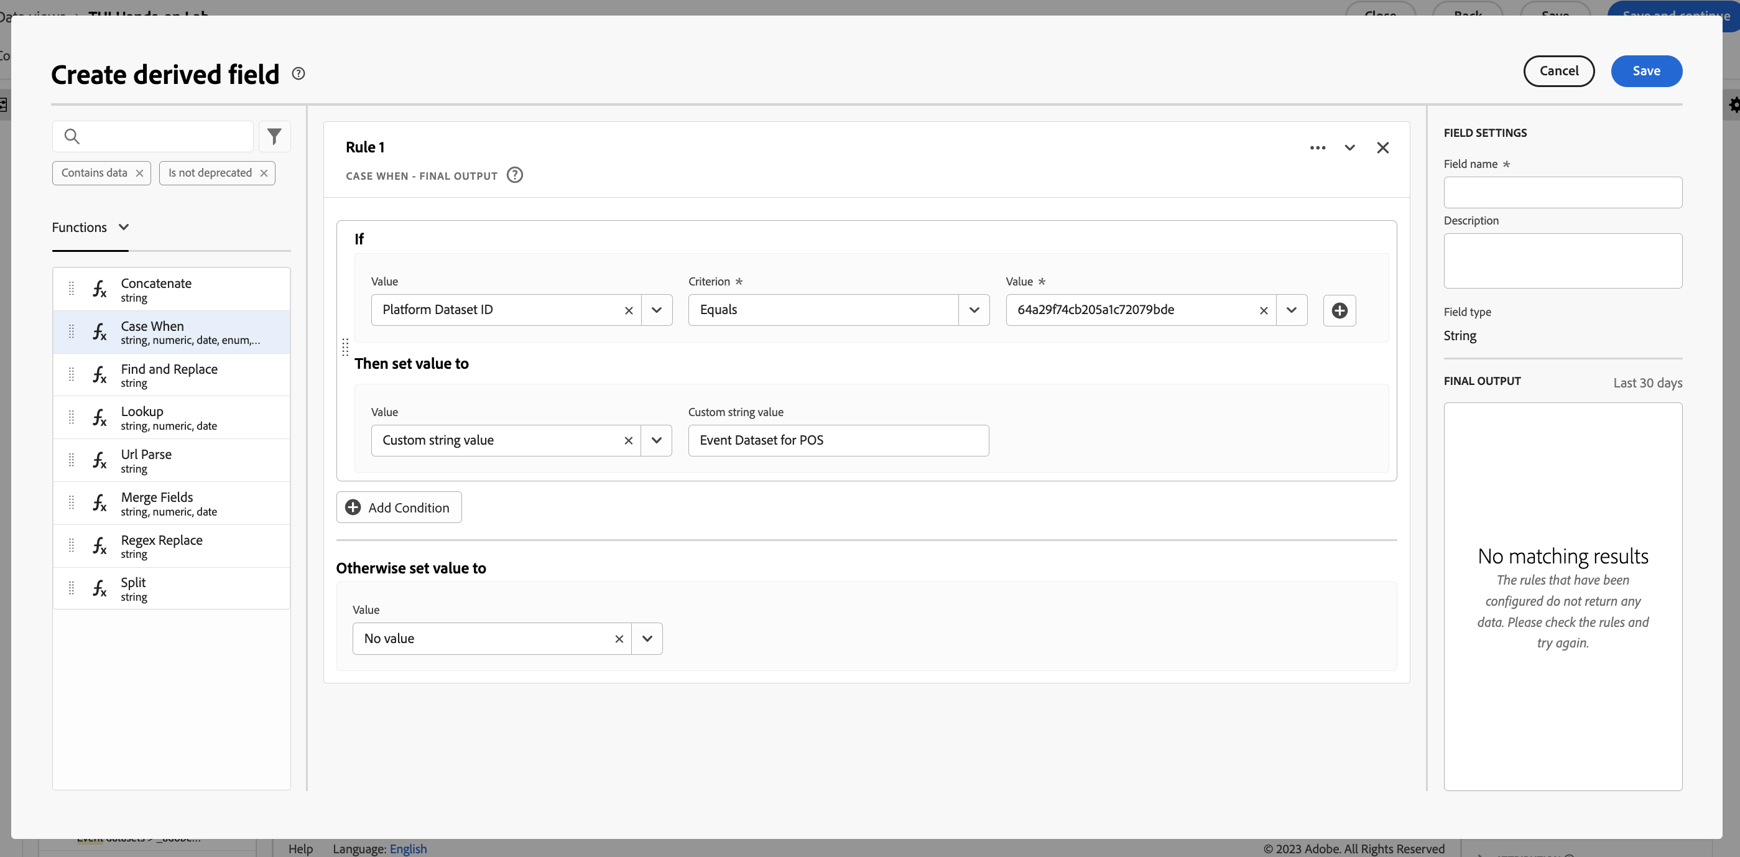Click the Field name input
Screen dimensions: 1740x857
coord(1562,192)
